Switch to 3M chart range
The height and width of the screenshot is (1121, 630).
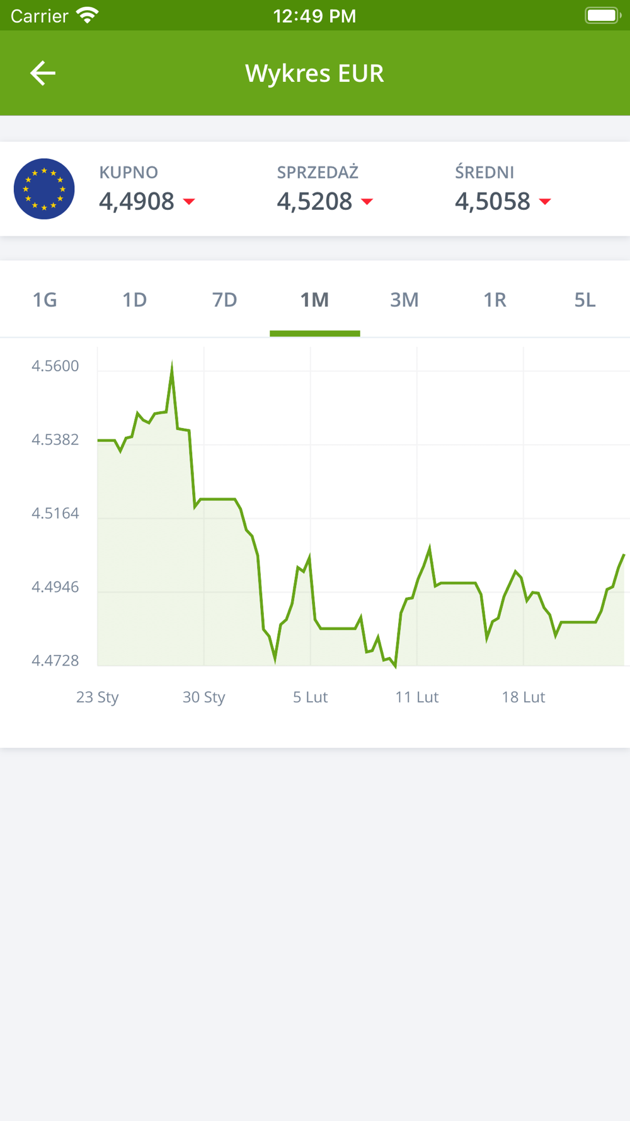(x=404, y=299)
